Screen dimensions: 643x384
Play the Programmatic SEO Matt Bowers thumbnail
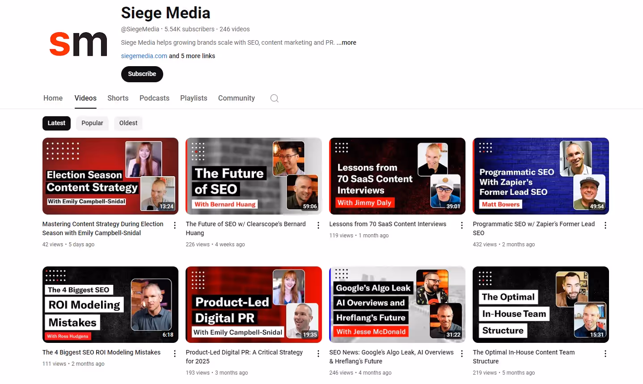coord(541,176)
